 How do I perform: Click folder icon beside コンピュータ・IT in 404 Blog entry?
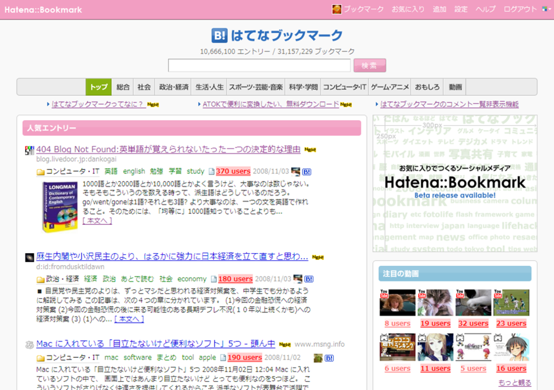40,172
